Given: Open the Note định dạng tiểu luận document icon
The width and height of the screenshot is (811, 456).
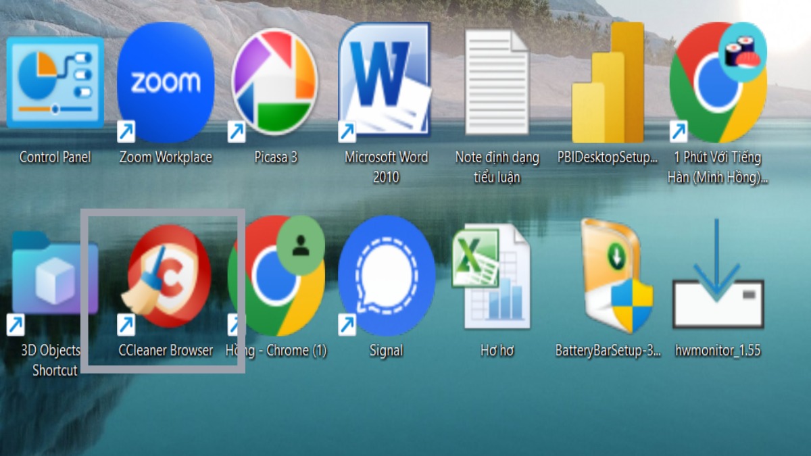Looking at the screenshot, I should click(497, 82).
